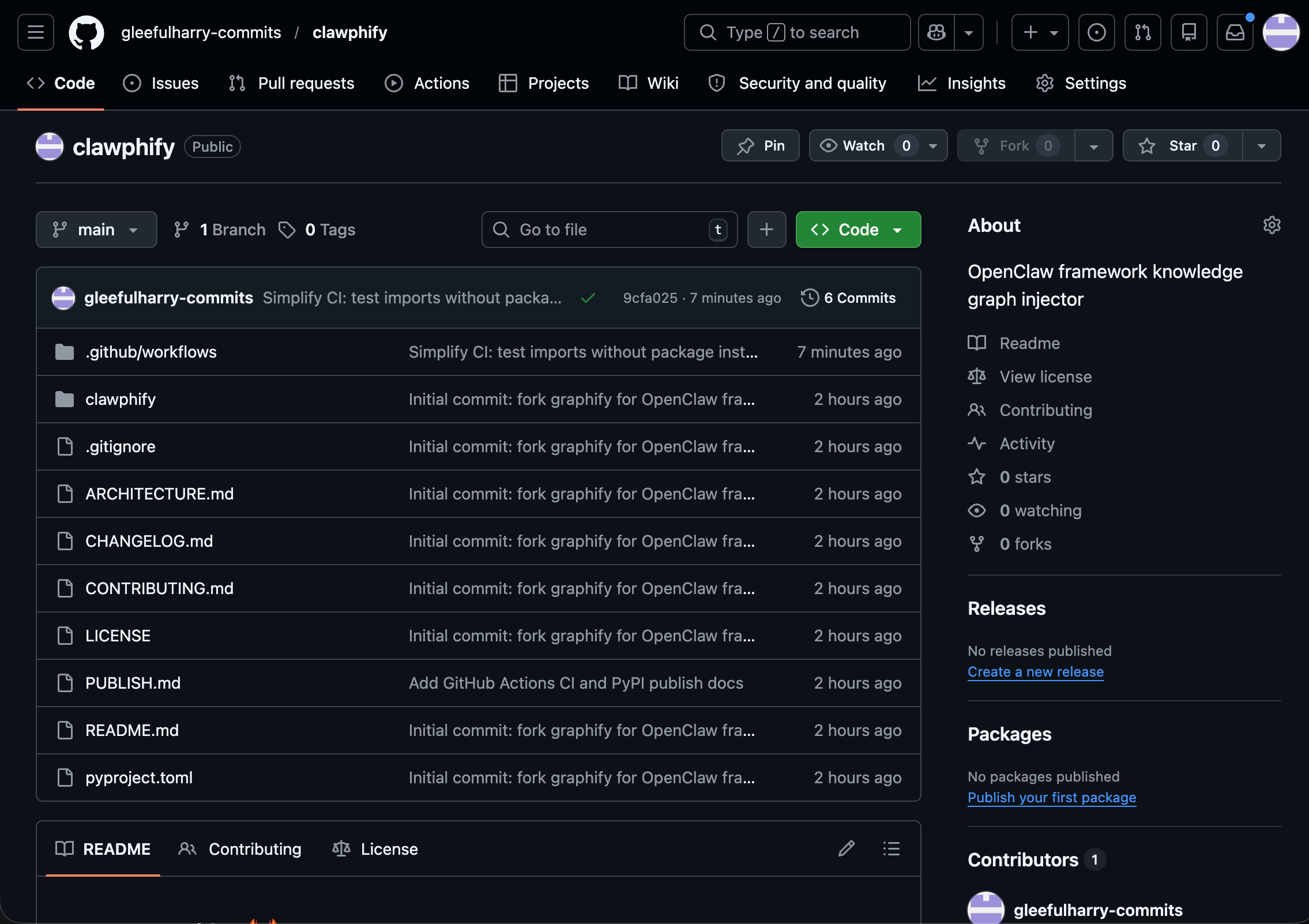
Task: Pin the clawphify repository
Action: click(760, 145)
